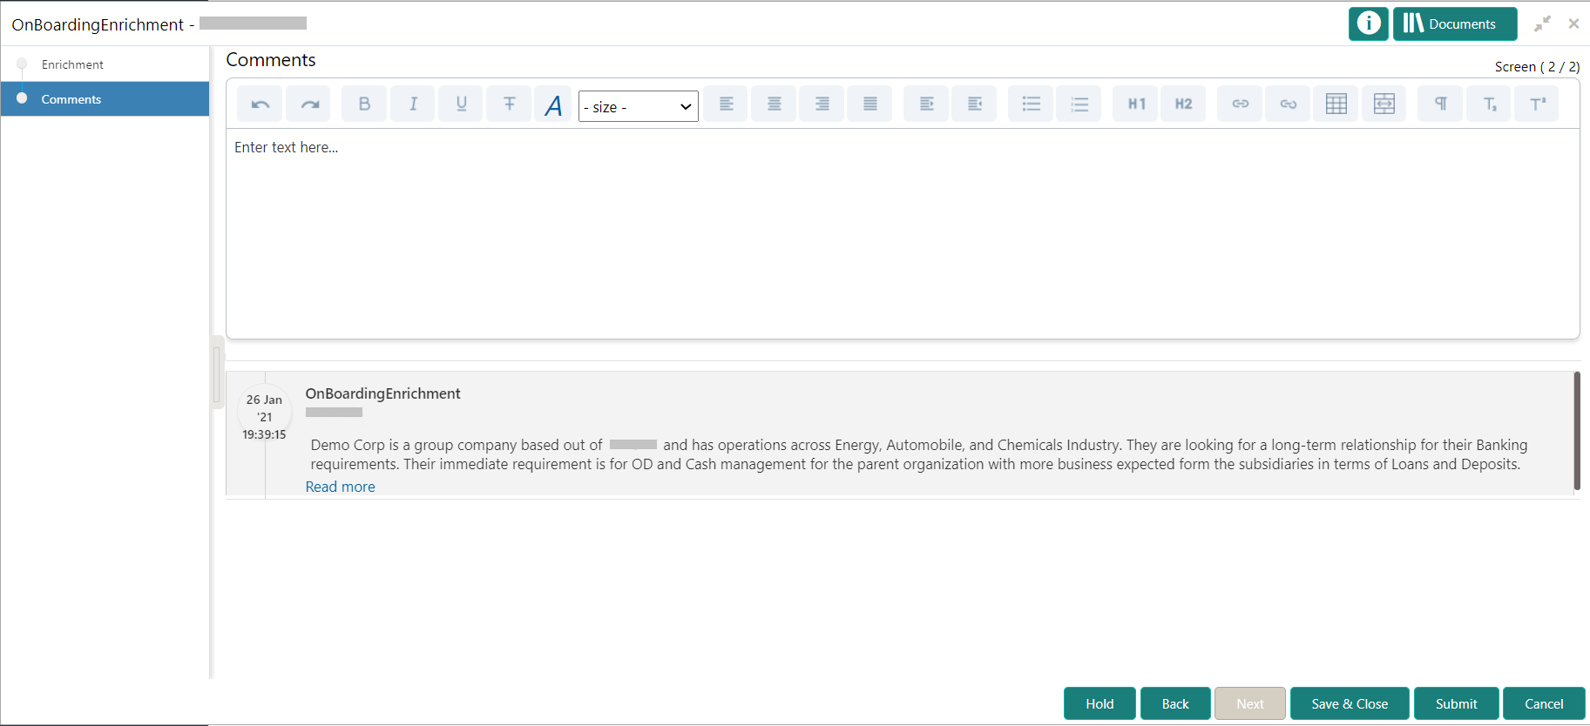Viewport: 1590px width, 726px height.
Task: Toggle paragraph marks icon
Action: coord(1440,104)
